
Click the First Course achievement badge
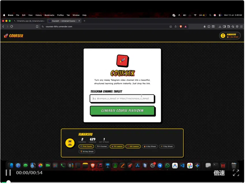click(86, 146)
